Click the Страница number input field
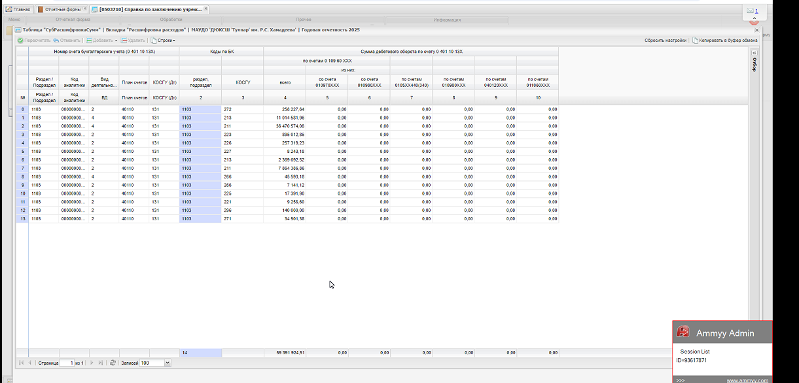The width and height of the screenshot is (799, 383). pos(66,363)
